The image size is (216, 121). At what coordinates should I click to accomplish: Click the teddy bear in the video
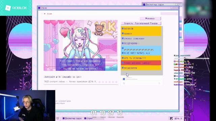tap(99, 30)
